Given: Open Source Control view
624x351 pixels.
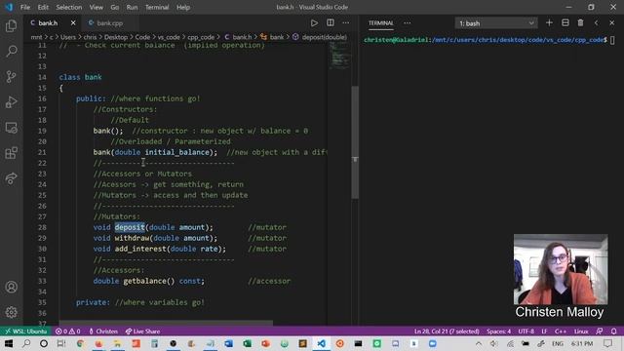Looking at the screenshot, I should click(x=11, y=76).
